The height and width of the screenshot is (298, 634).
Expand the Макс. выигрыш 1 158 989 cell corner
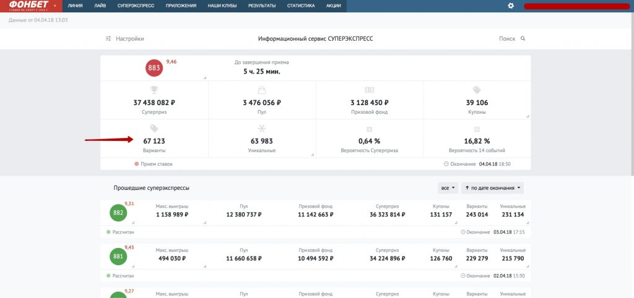point(204,223)
